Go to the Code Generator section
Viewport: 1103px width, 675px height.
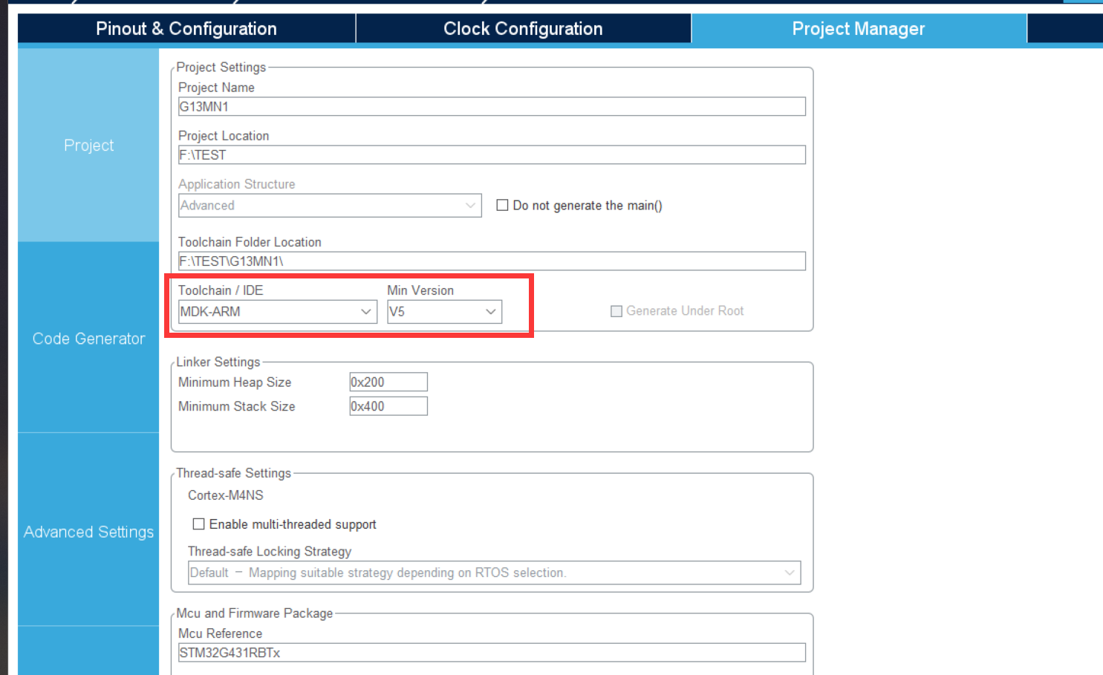point(88,339)
